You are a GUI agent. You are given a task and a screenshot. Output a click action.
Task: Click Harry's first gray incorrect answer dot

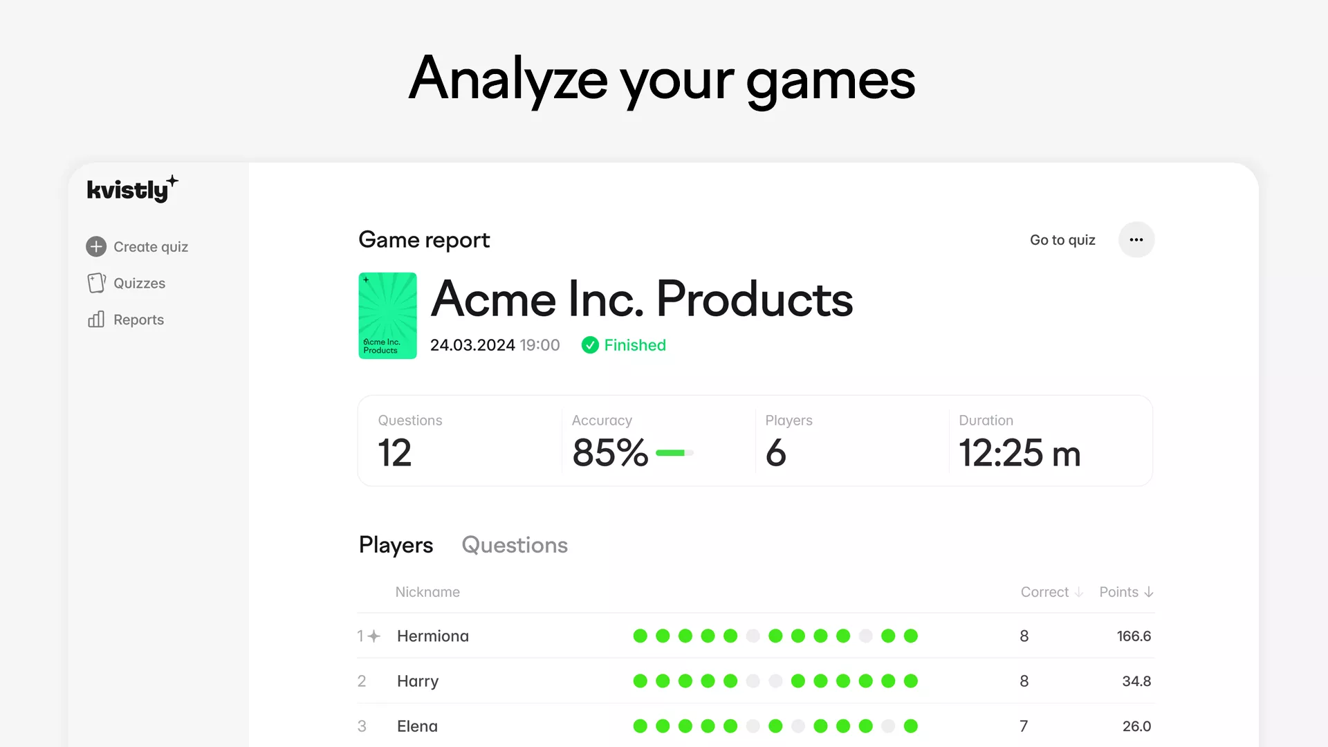coord(753,681)
